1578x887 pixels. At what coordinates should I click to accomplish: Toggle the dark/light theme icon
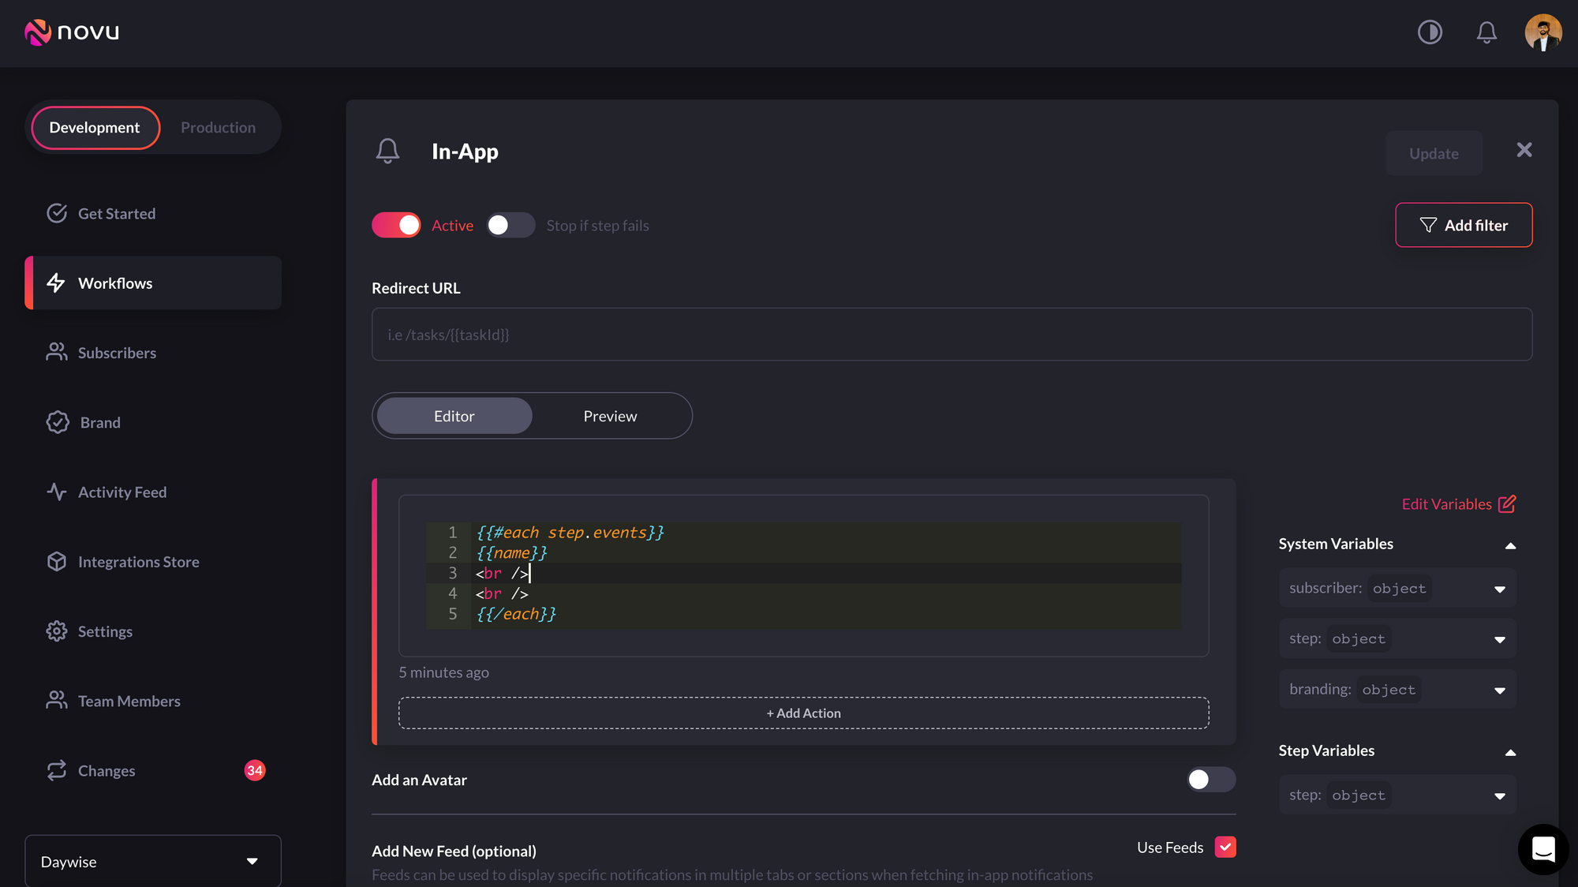tap(1430, 32)
